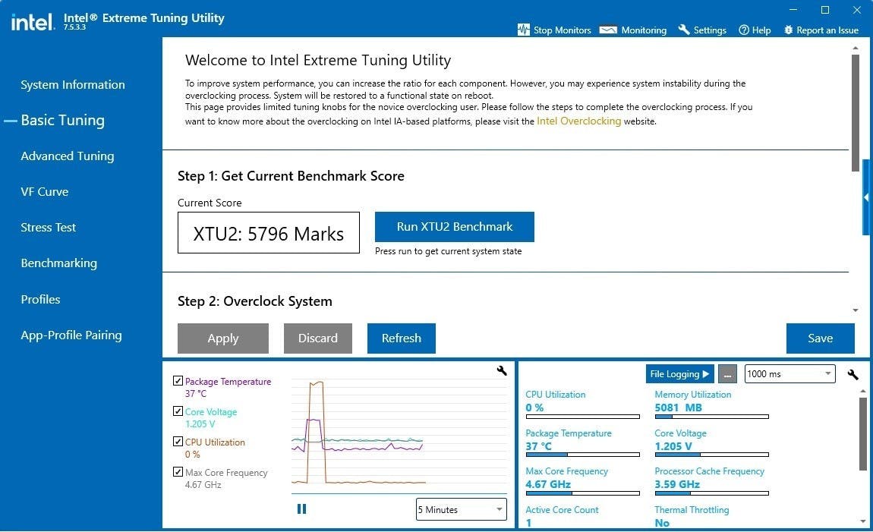This screenshot has width=873, height=532.
Task: Click the Stop Monitors waveform icon
Action: tap(523, 30)
